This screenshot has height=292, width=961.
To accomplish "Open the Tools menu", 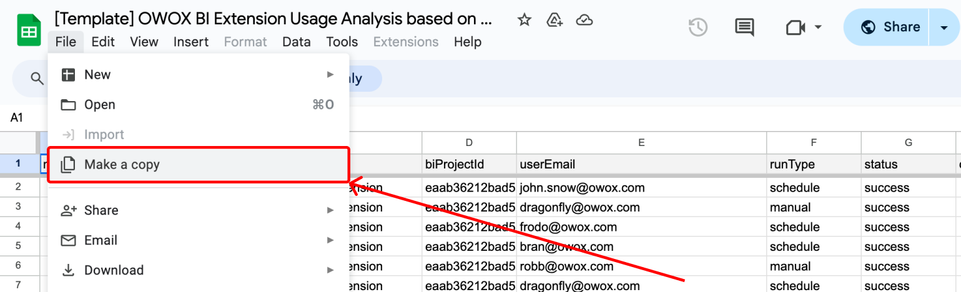I will pyautogui.click(x=342, y=42).
